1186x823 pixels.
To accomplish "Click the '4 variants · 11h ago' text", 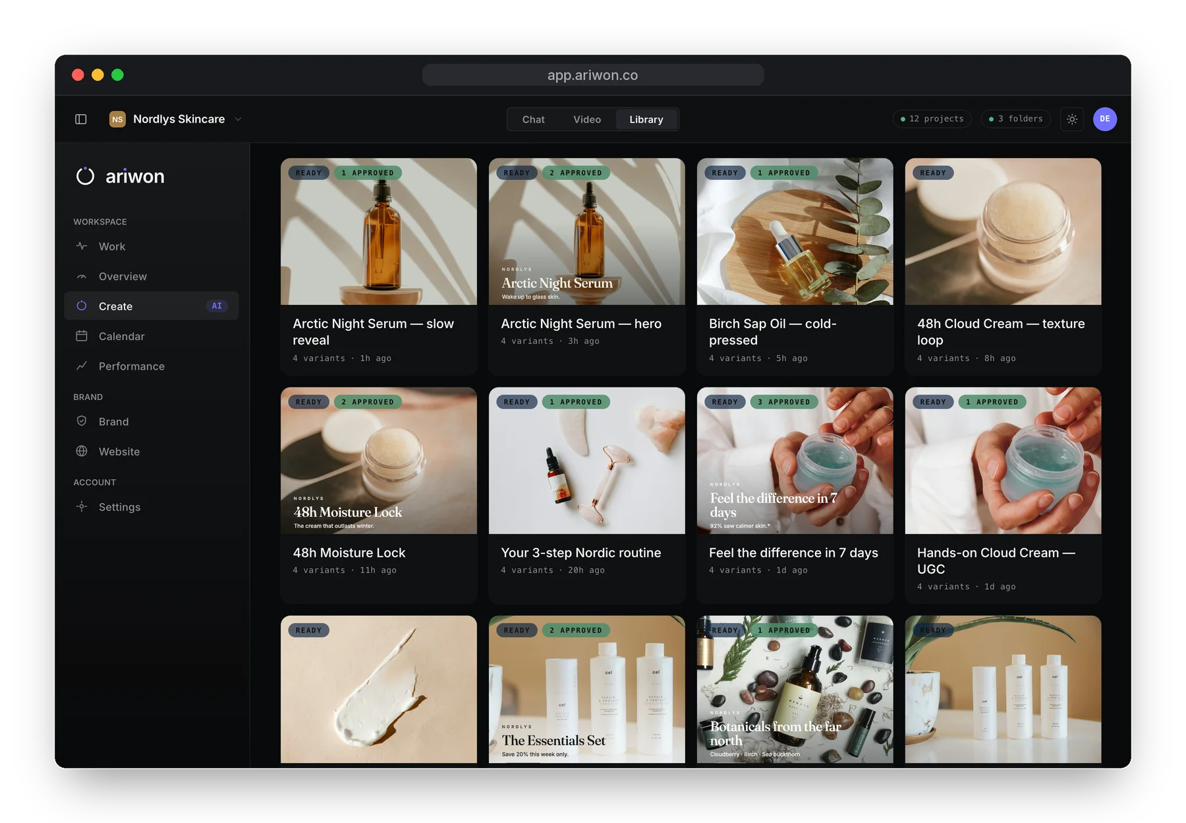I will (345, 570).
